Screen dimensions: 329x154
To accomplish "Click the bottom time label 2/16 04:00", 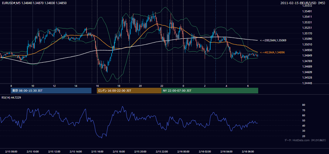I will (x=226, y=152).
